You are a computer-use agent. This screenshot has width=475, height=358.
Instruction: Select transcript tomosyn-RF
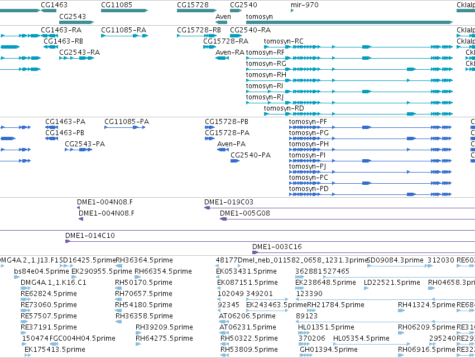pyautogui.click(x=349, y=58)
